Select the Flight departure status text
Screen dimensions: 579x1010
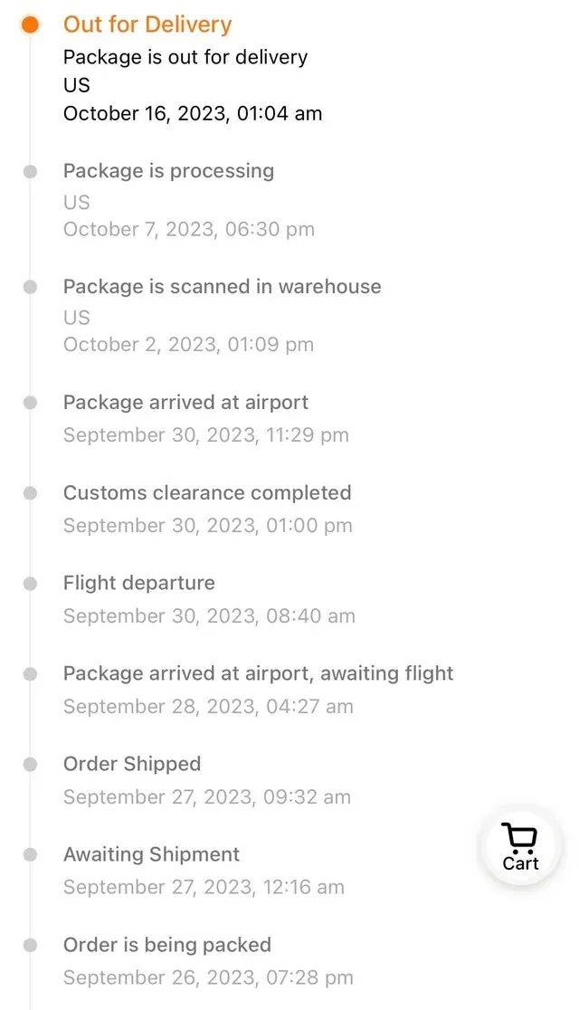coord(139,584)
